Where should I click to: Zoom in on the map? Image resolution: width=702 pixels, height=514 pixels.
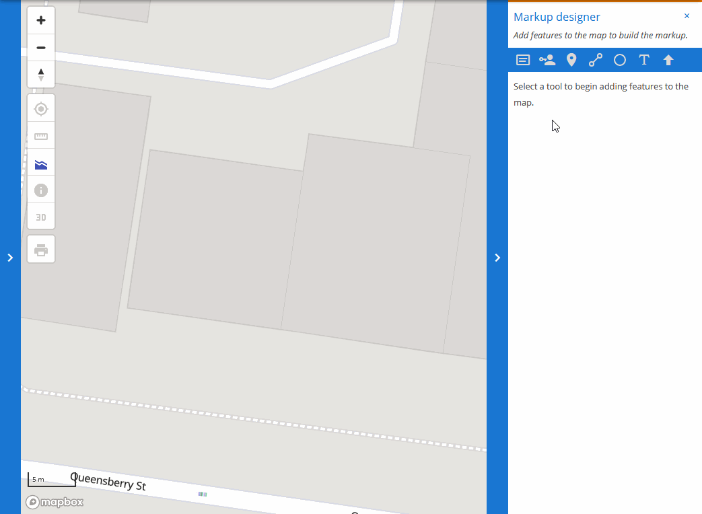coord(40,20)
